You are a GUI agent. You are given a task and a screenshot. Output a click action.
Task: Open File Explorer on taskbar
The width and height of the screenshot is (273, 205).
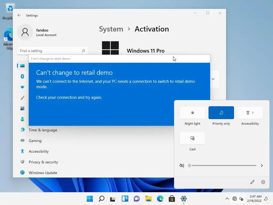148,199
